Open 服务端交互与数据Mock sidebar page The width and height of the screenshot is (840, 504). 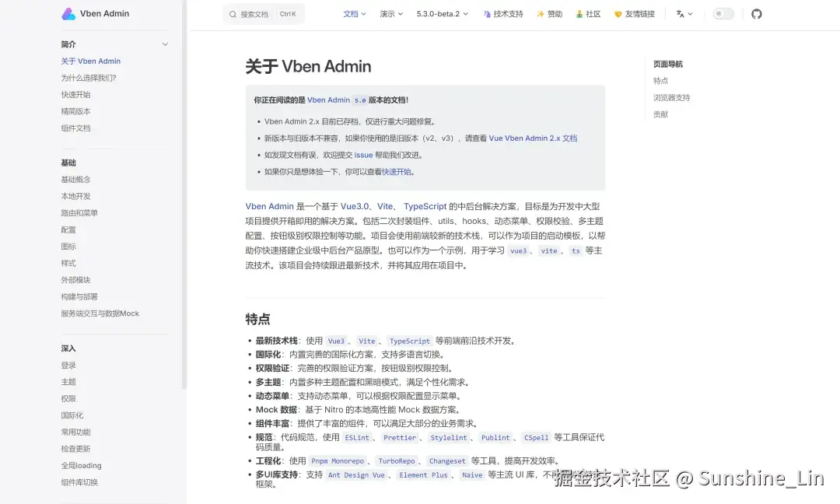tap(100, 313)
